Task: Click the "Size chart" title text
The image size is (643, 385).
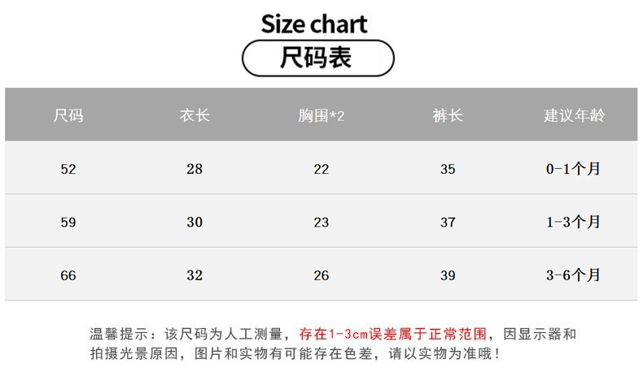Action: [x=314, y=23]
